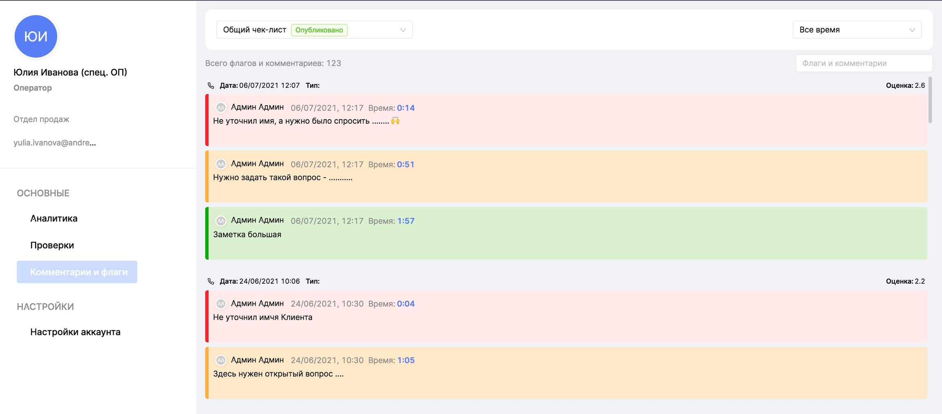
Task: Go to the Аналитика section
Action: click(54, 218)
